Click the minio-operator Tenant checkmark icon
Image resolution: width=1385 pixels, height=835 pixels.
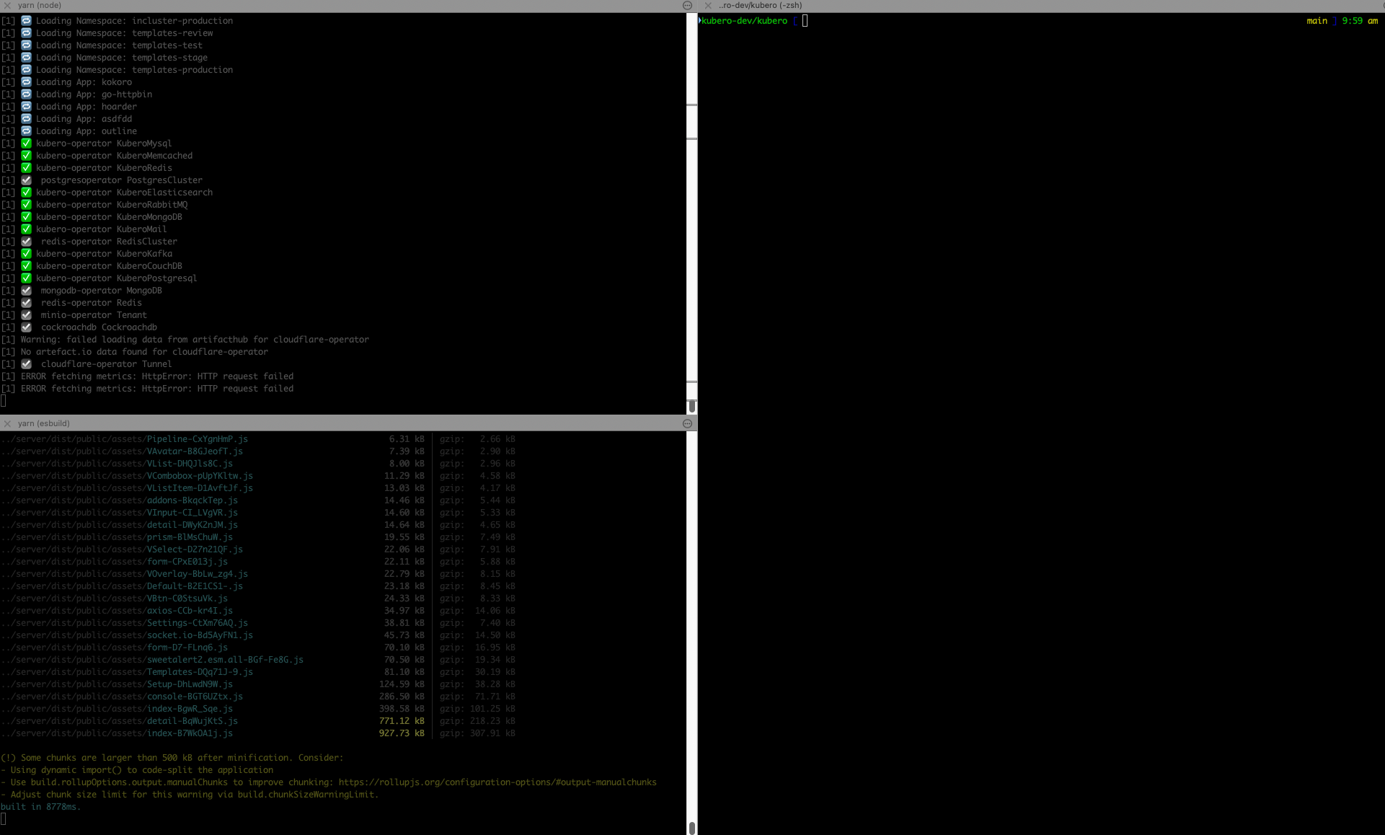click(x=27, y=315)
